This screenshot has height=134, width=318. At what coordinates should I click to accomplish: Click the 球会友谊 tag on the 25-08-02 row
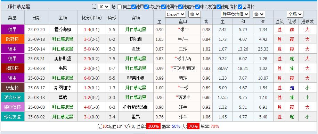click(13, 117)
